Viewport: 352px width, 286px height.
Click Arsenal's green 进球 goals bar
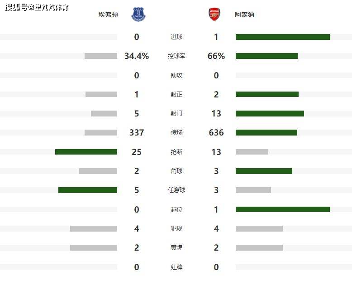tap(282, 37)
